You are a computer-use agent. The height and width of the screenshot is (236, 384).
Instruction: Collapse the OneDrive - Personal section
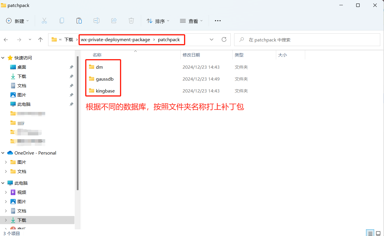(x=3, y=153)
